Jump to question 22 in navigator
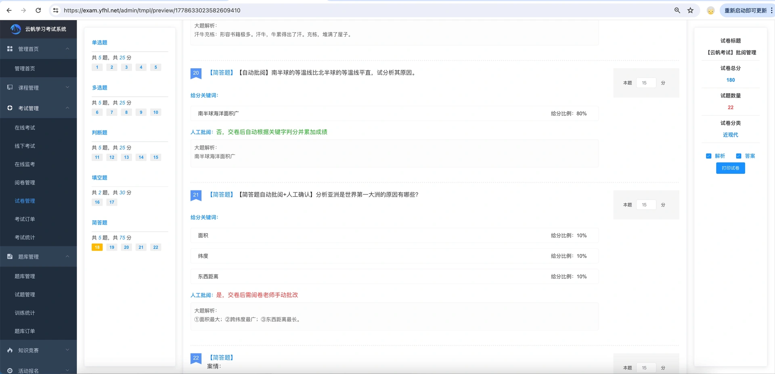775x374 pixels. tap(156, 247)
